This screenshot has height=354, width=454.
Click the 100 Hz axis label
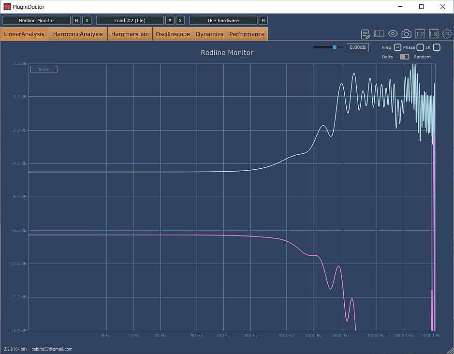click(x=223, y=336)
